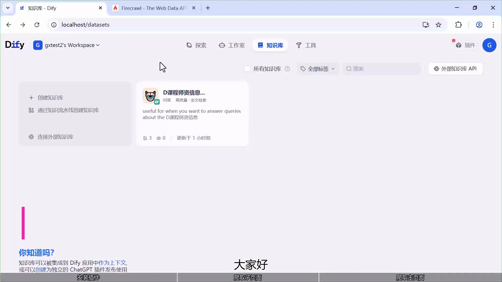The image size is (502, 282).
Task: Open the browser extensions puzzle icon
Action: 459,25
